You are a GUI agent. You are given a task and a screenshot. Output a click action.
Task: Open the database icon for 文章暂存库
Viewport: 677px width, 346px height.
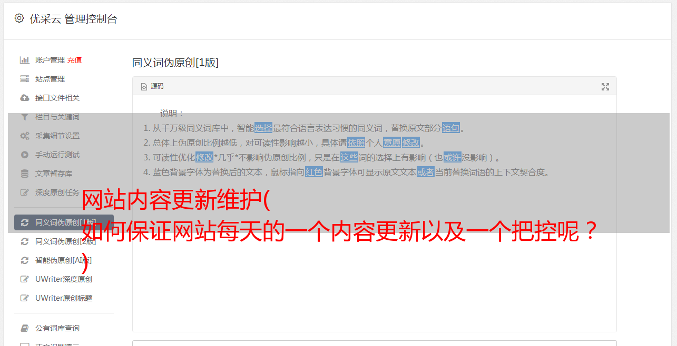24,174
